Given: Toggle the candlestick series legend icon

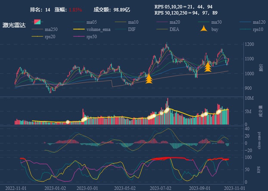Looking at the screenshot, I should pyautogui.click(x=38, y=22).
